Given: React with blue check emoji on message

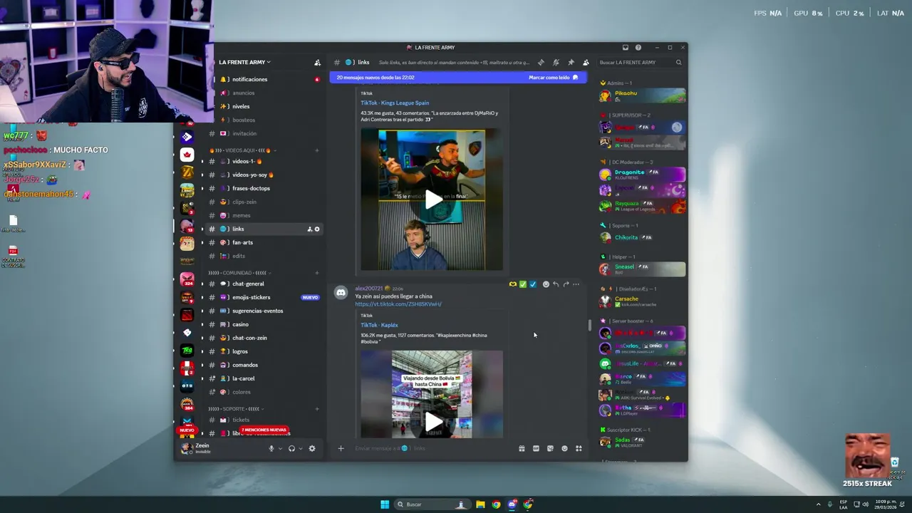Looking at the screenshot, I should (532, 284).
